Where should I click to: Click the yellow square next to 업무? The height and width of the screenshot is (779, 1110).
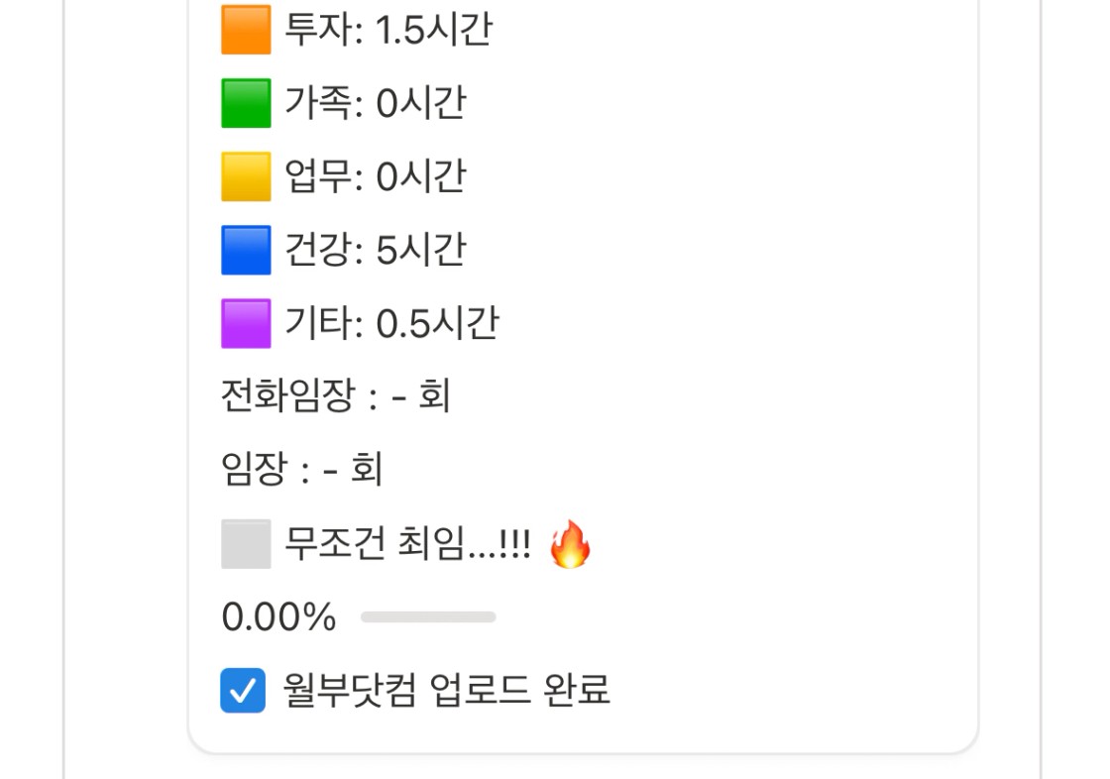(246, 176)
